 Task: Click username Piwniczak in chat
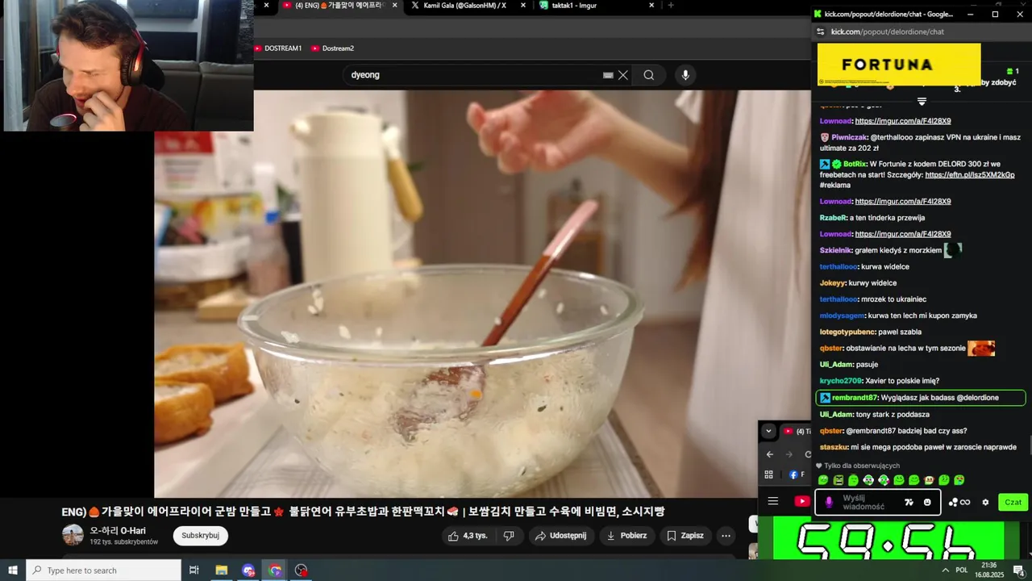click(849, 137)
